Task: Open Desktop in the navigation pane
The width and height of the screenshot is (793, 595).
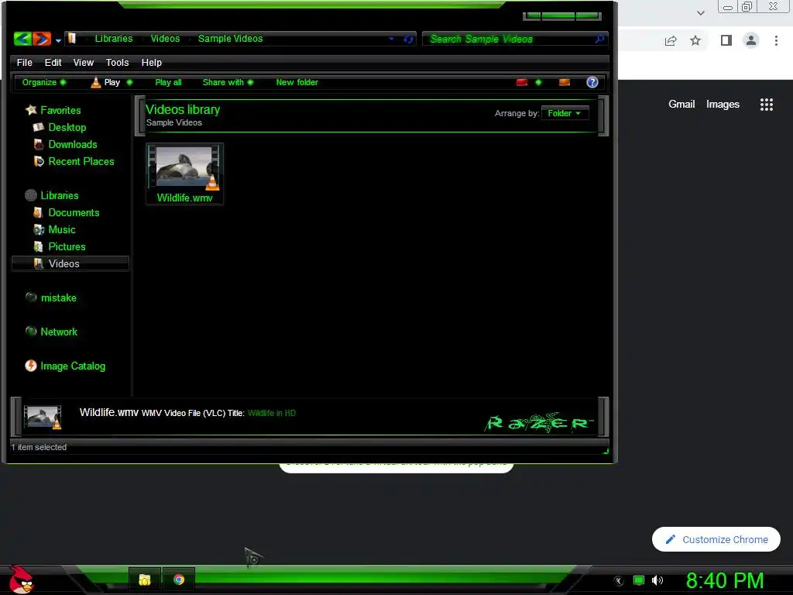Action: pos(67,128)
